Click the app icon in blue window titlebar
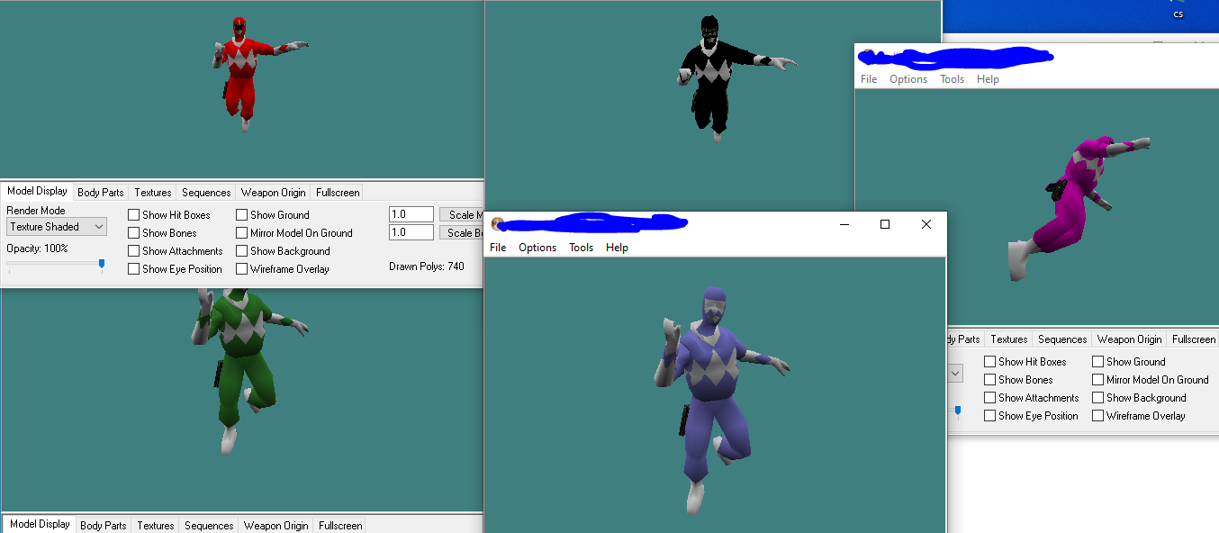This screenshot has width=1219, height=533. coord(497,224)
